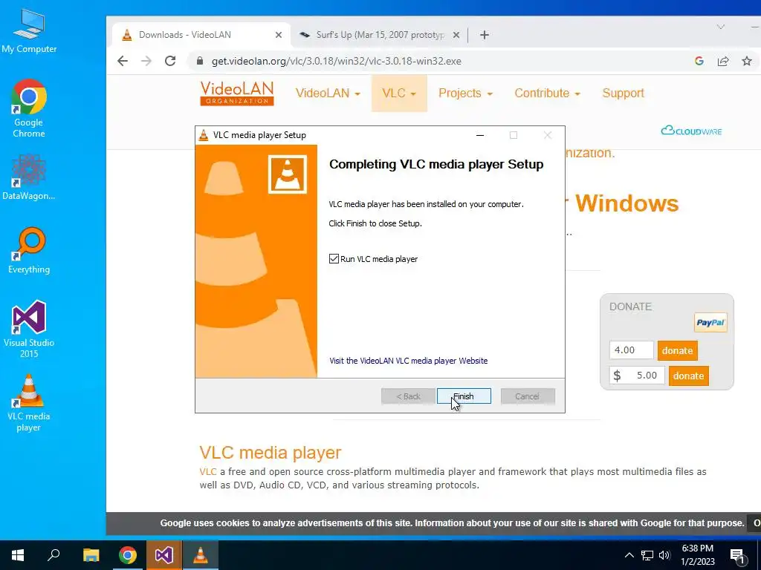Go forward in Chrome
The image size is (761, 570).
[146, 61]
